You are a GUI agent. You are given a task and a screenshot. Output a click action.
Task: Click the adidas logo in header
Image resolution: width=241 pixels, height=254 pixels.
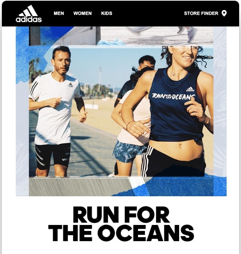[29, 14]
